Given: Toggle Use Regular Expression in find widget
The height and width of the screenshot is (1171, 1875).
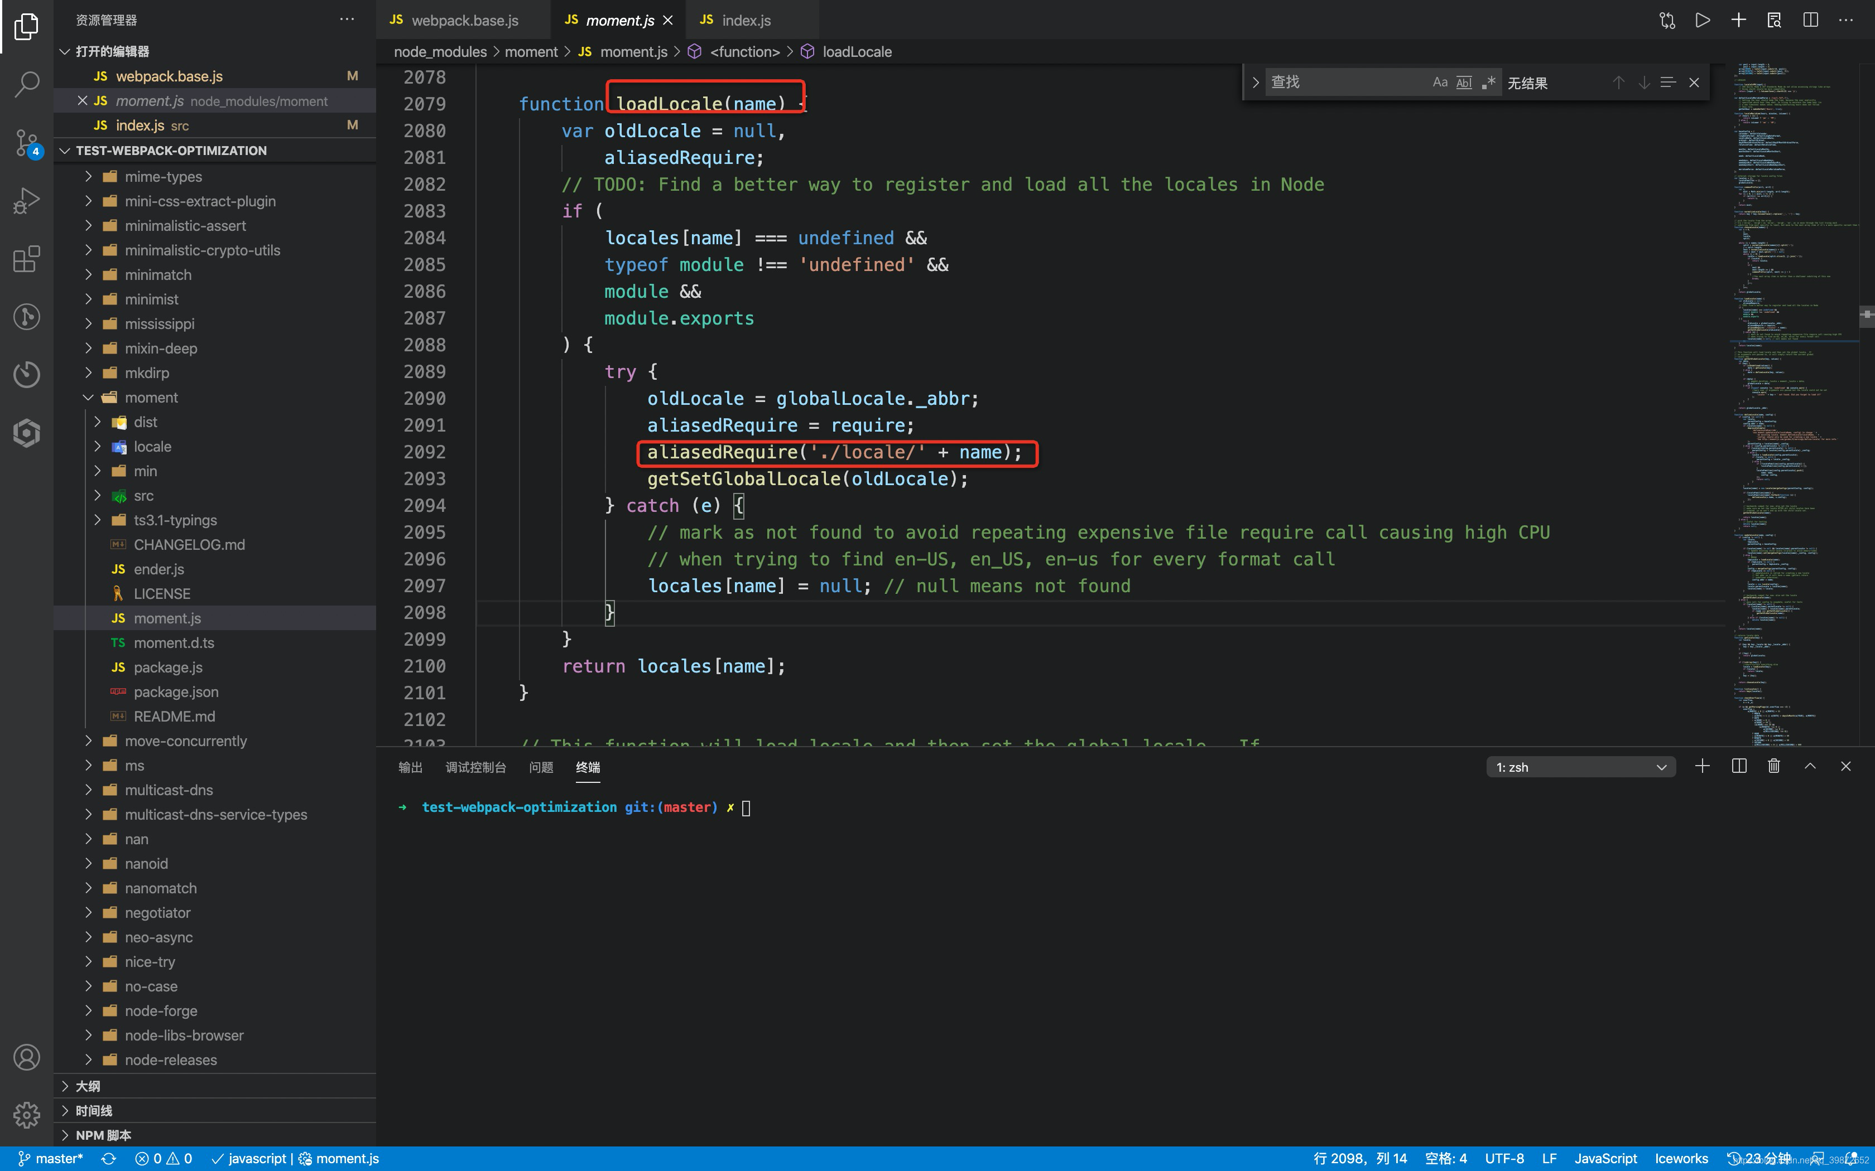Looking at the screenshot, I should click(x=1488, y=82).
